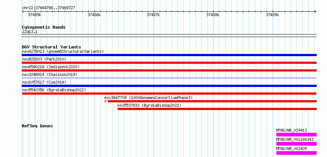Image resolution: width=327 pixels, height=157 pixels.
Task: Click the RefSeq Genes track heading
Action: point(37,126)
